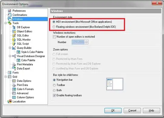
Task: Open the Preferences tree label
Action: 19,11
